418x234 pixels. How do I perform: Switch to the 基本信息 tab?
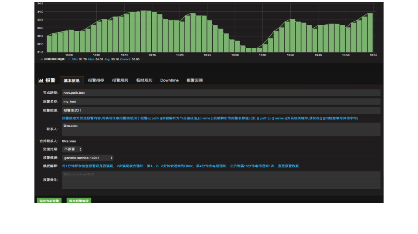[71, 80]
